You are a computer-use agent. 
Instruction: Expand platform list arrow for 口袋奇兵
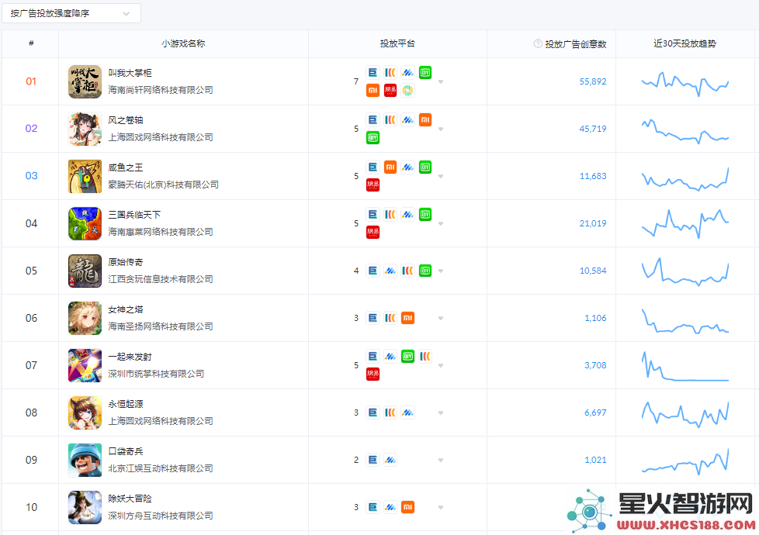tap(441, 460)
